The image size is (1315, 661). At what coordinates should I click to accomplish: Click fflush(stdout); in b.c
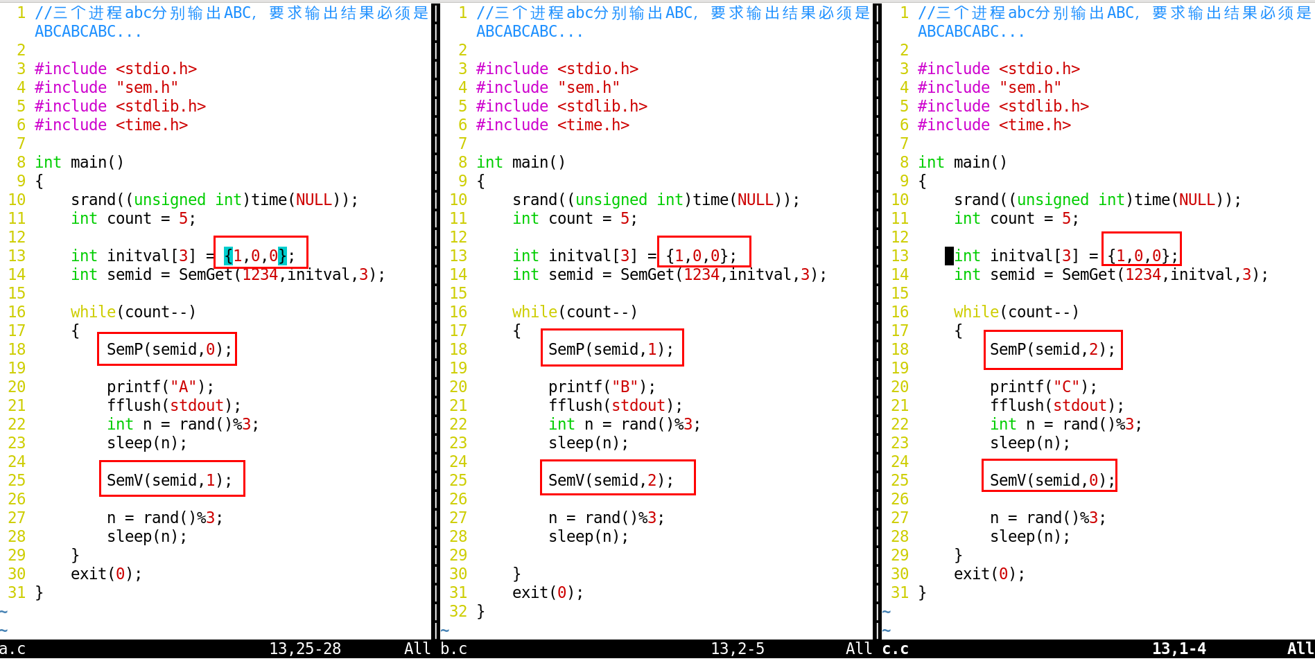click(616, 405)
